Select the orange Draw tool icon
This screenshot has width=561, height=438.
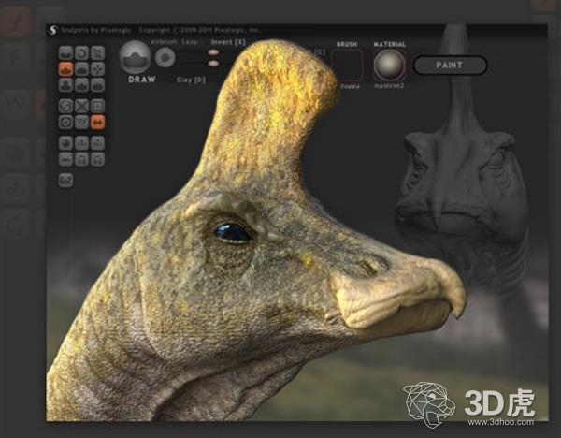click(x=65, y=69)
